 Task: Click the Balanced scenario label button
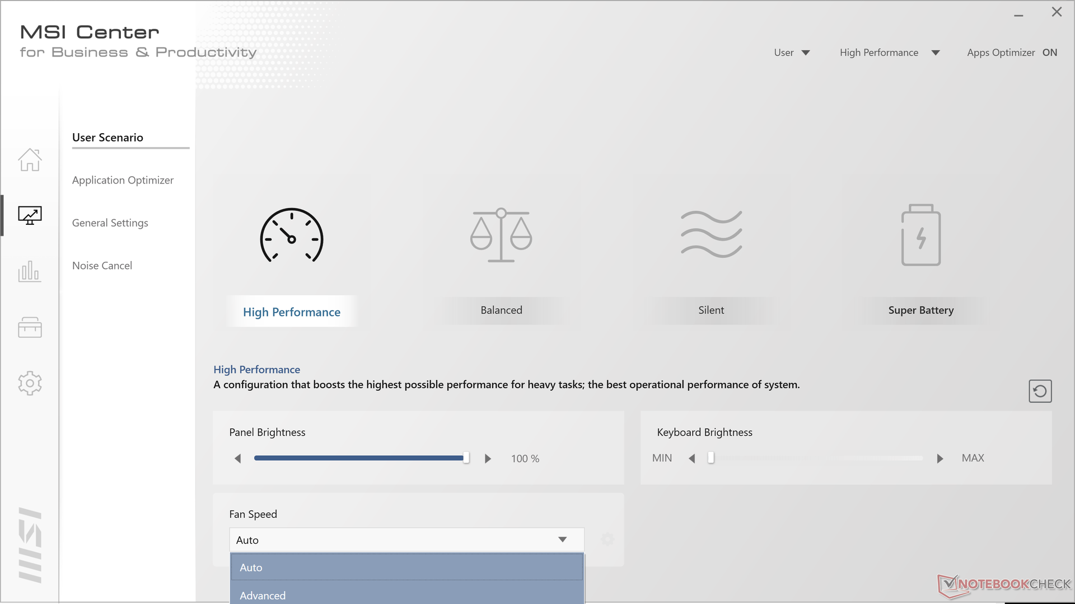pyautogui.click(x=501, y=310)
